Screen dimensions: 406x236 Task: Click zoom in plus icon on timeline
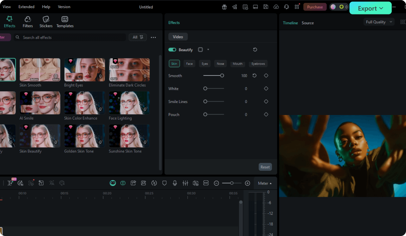[247, 183]
